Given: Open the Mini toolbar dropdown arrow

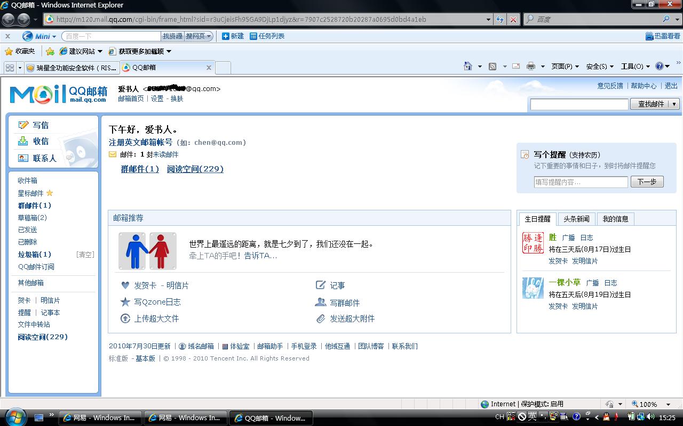Looking at the screenshot, I should pos(54,36).
